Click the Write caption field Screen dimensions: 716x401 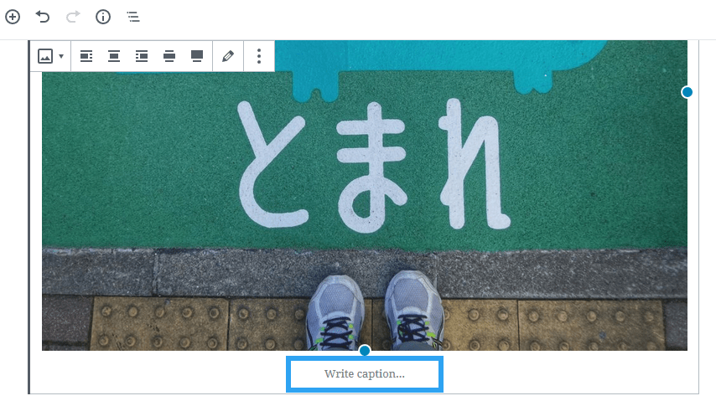pos(365,374)
